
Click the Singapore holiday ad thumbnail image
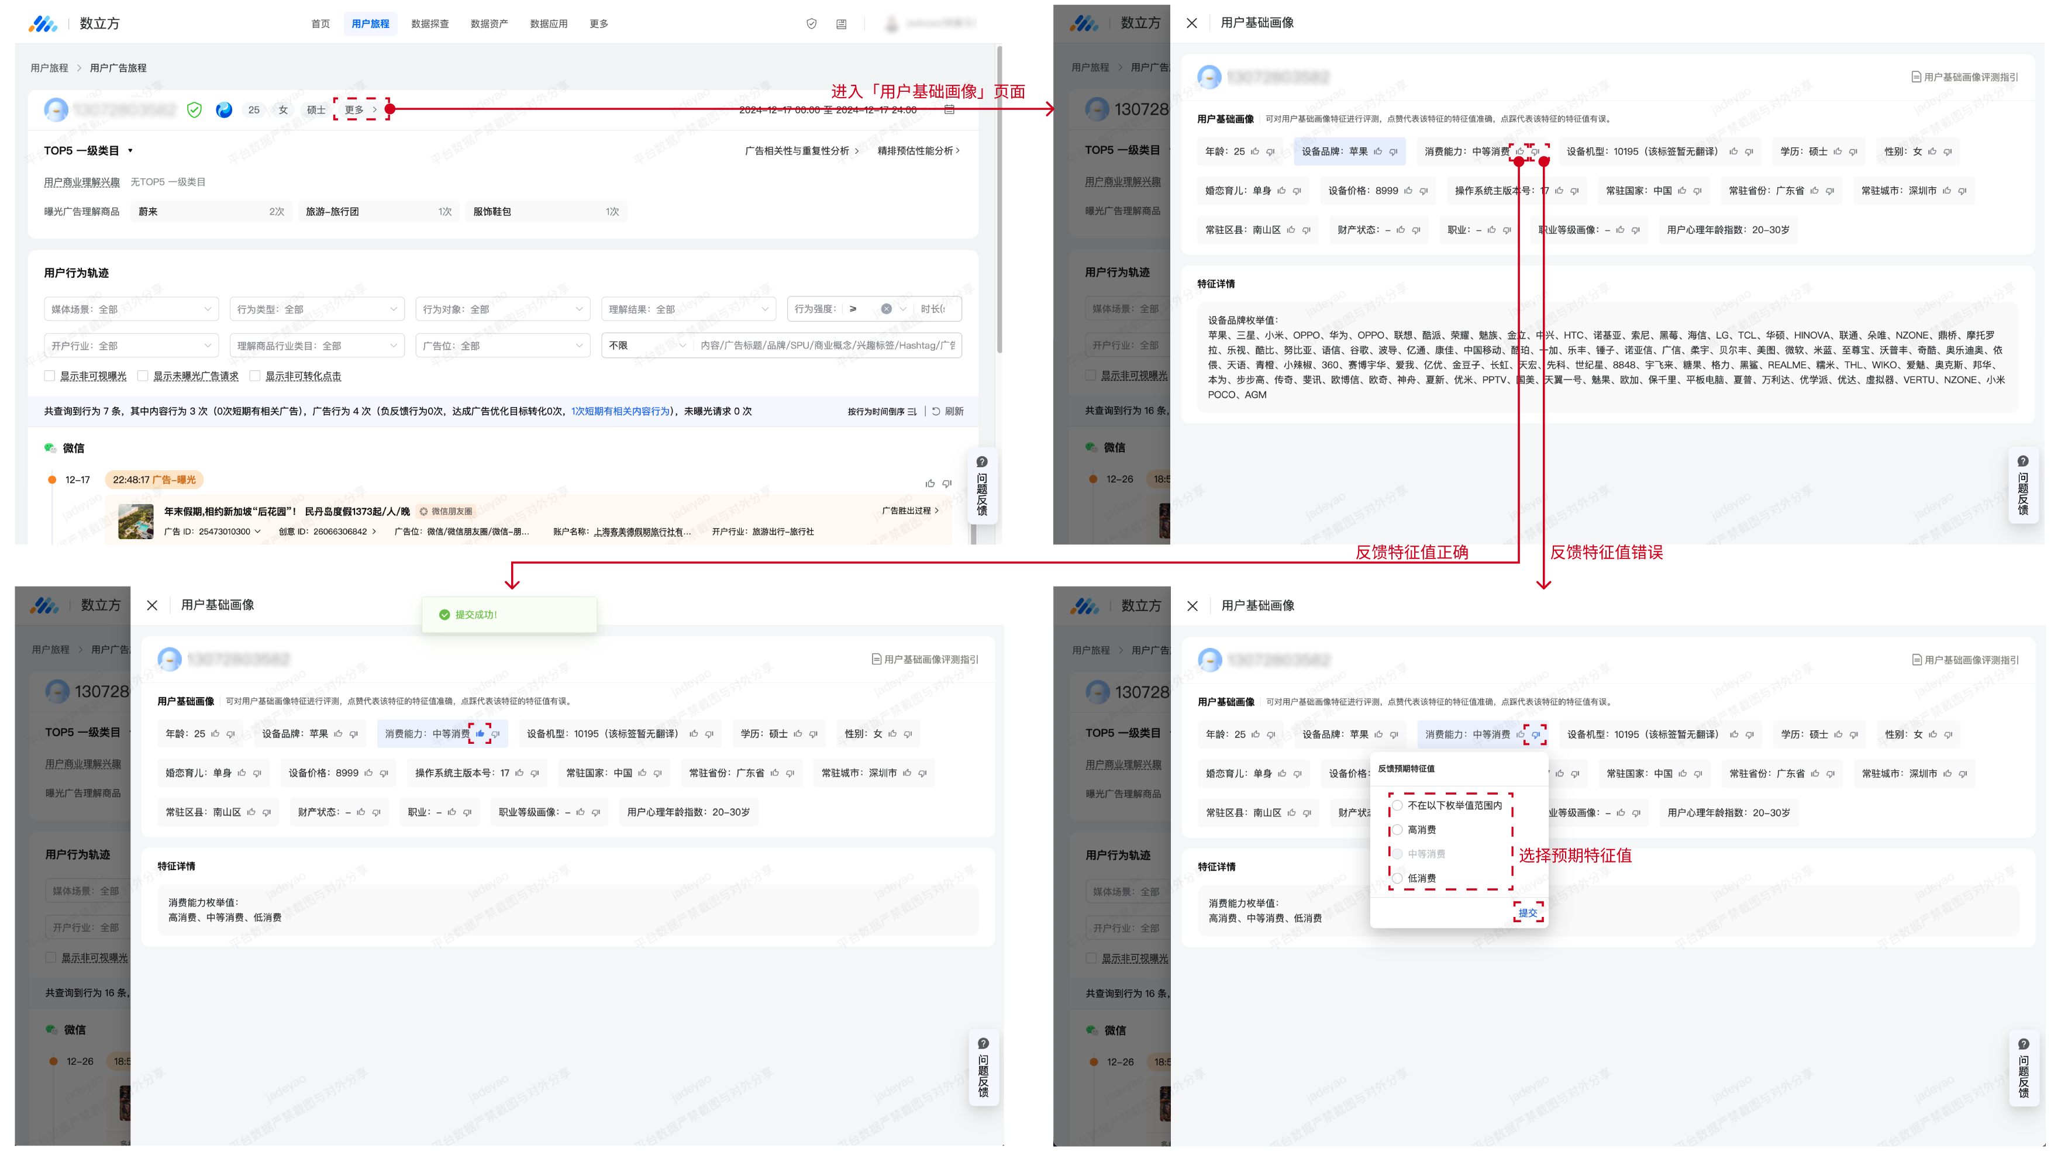[x=136, y=522]
